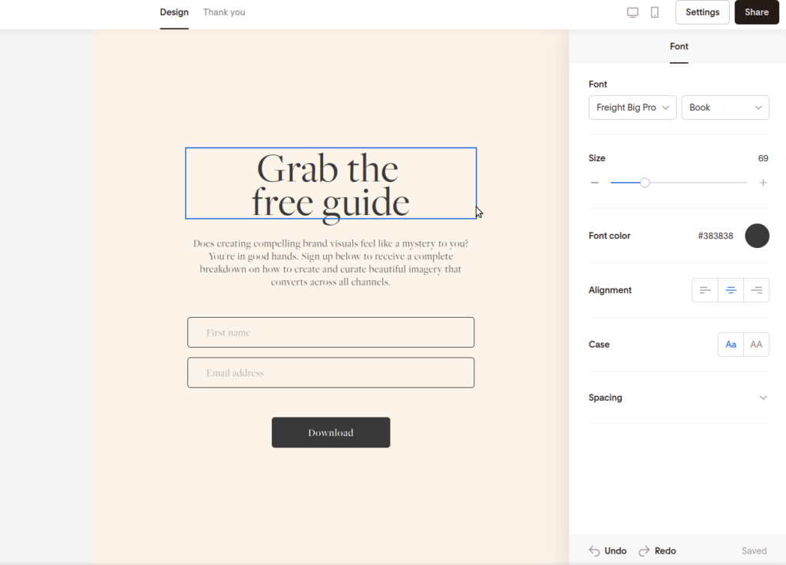Click the First name field
This screenshot has height=565, width=786.
[x=331, y=332]
